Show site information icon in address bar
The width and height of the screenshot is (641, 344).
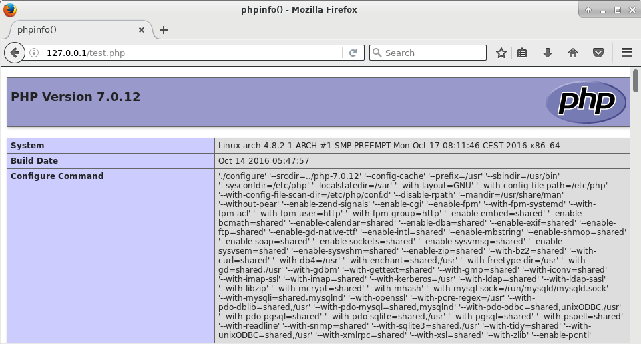(x=34, y=53)
